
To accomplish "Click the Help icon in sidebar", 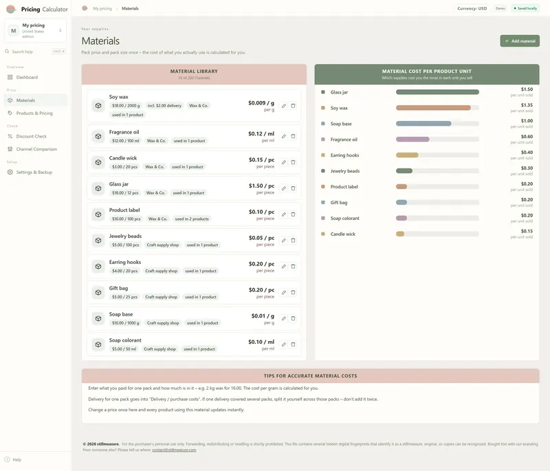I will click(x=7, y=459).
